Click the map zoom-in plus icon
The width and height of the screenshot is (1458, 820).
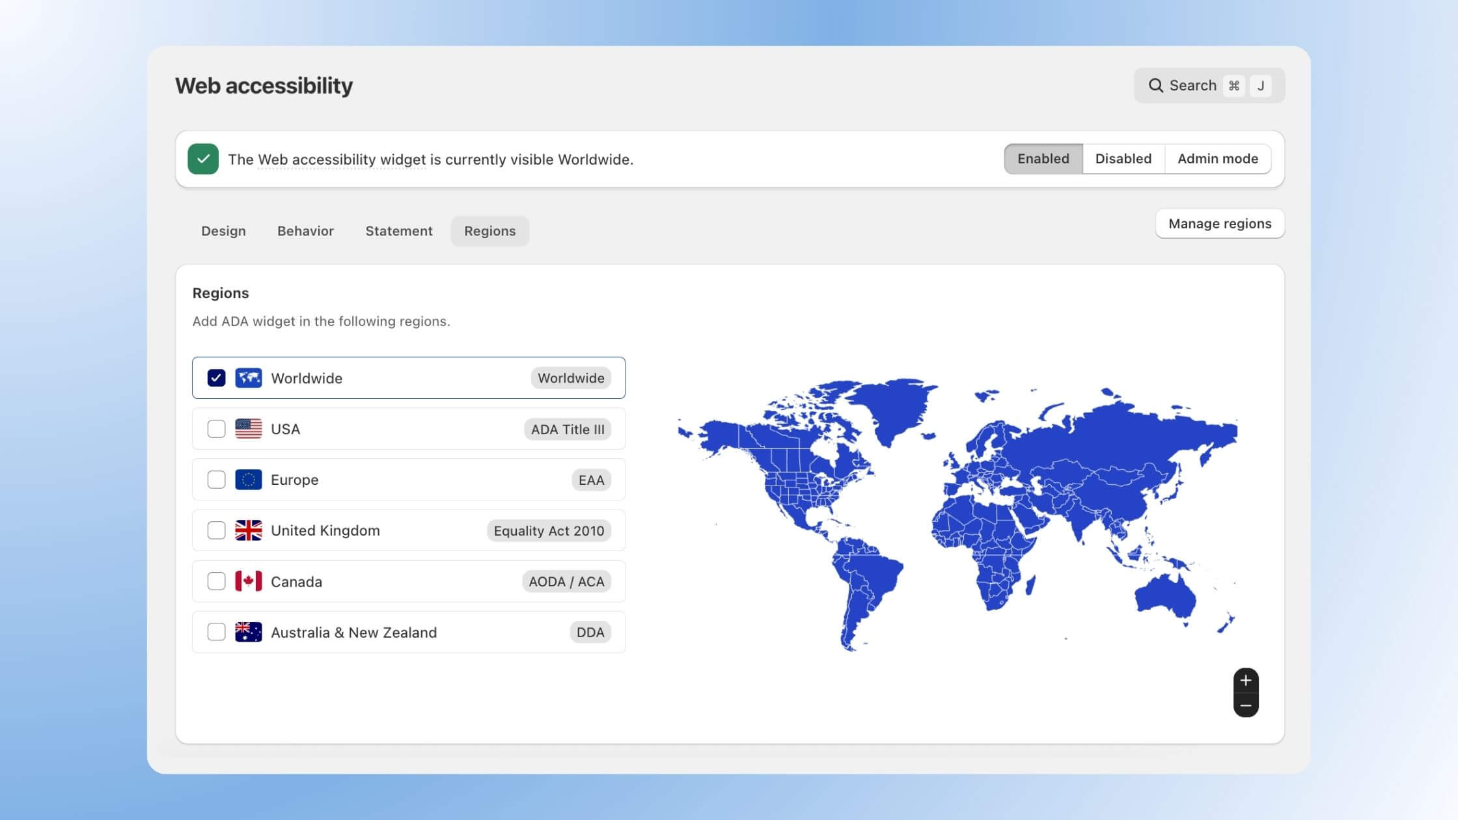click(x=1246, y=679)
